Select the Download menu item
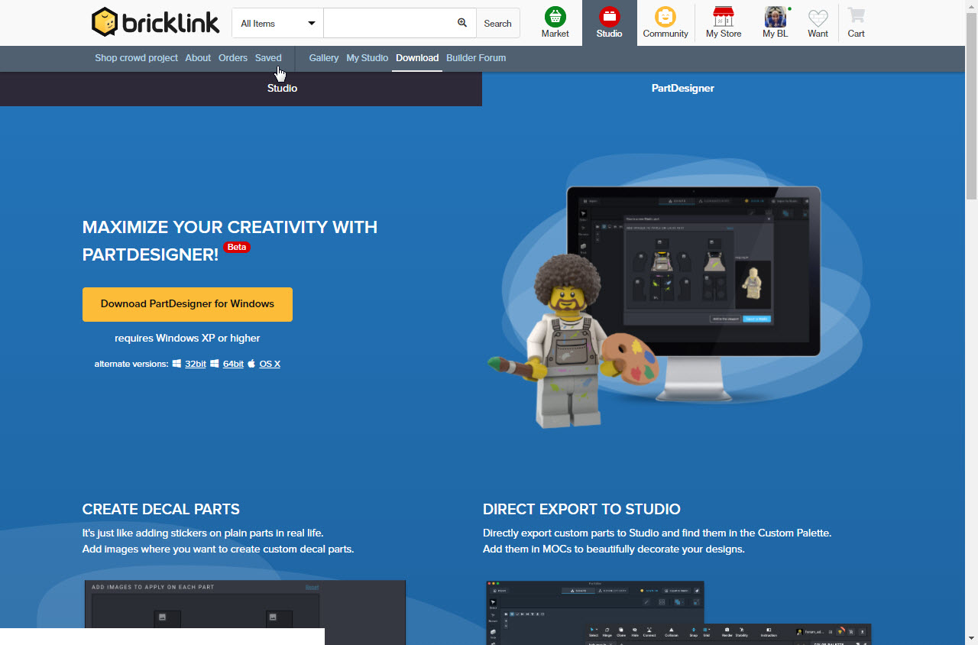Image resolution: width=978 pixels, height=645 pixels. (x=417, y=58)
